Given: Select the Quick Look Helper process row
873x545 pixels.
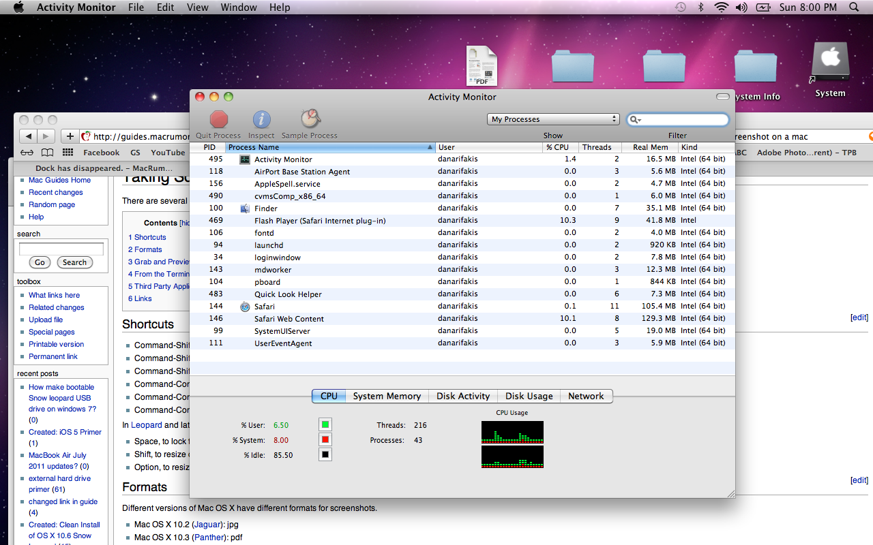Looking at the screenshot, I should pyautogui.click(x=462, y=294).
